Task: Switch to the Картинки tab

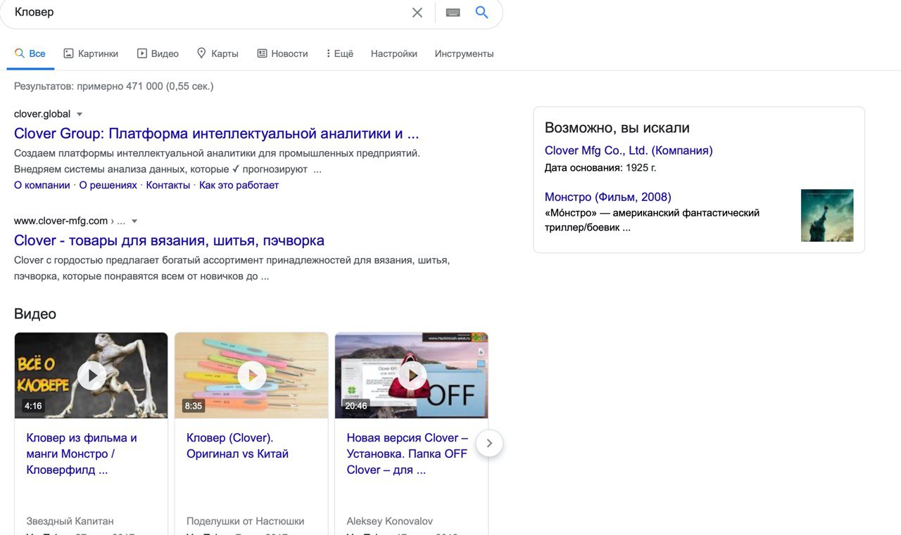Action: click(x=91, y=53)
